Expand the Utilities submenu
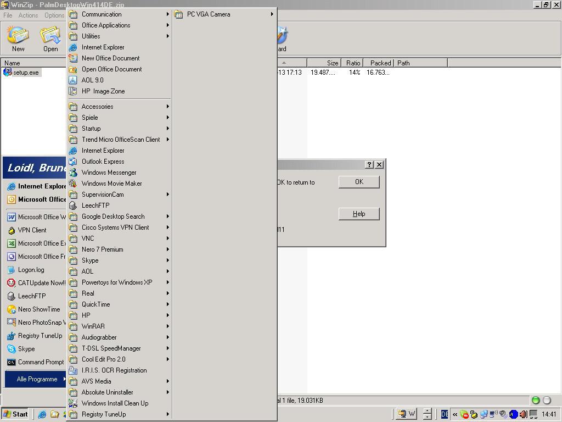 (x=119, y=36)
